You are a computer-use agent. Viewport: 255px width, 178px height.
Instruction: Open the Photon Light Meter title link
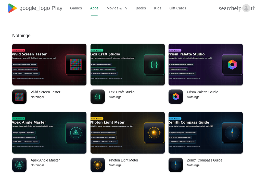coord(123,160)
